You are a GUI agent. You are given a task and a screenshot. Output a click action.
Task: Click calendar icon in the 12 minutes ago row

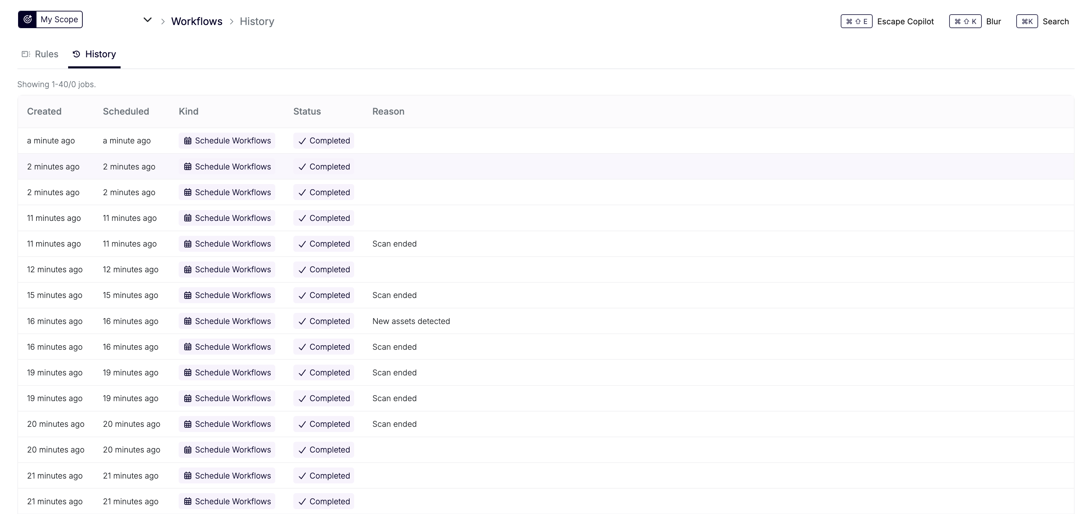(188, 270)
